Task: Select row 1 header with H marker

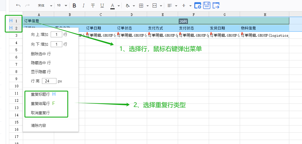Action: coord(16,21)
